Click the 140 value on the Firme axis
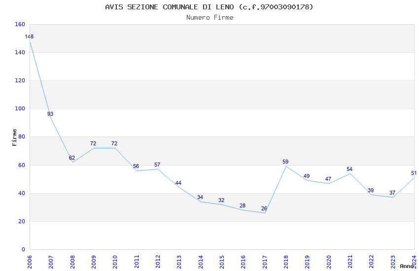419x271 pixels. (20, 52)
